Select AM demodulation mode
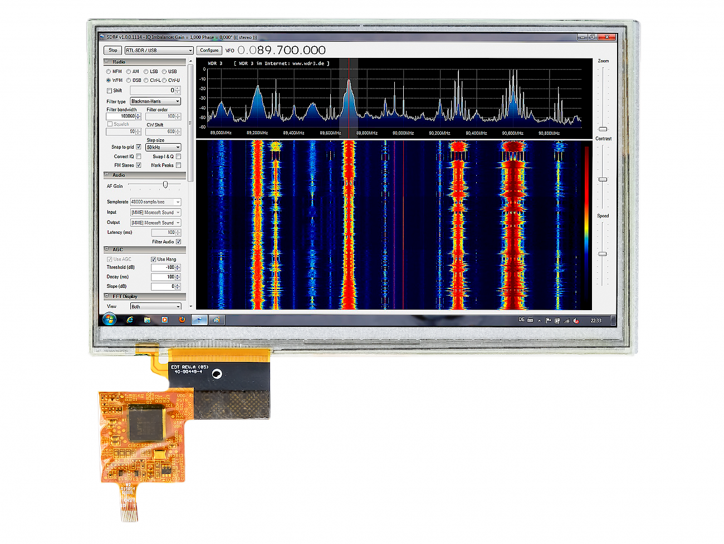Image resolution: width=724 pixels, height=544 pixels. click(x=129, y=71)
